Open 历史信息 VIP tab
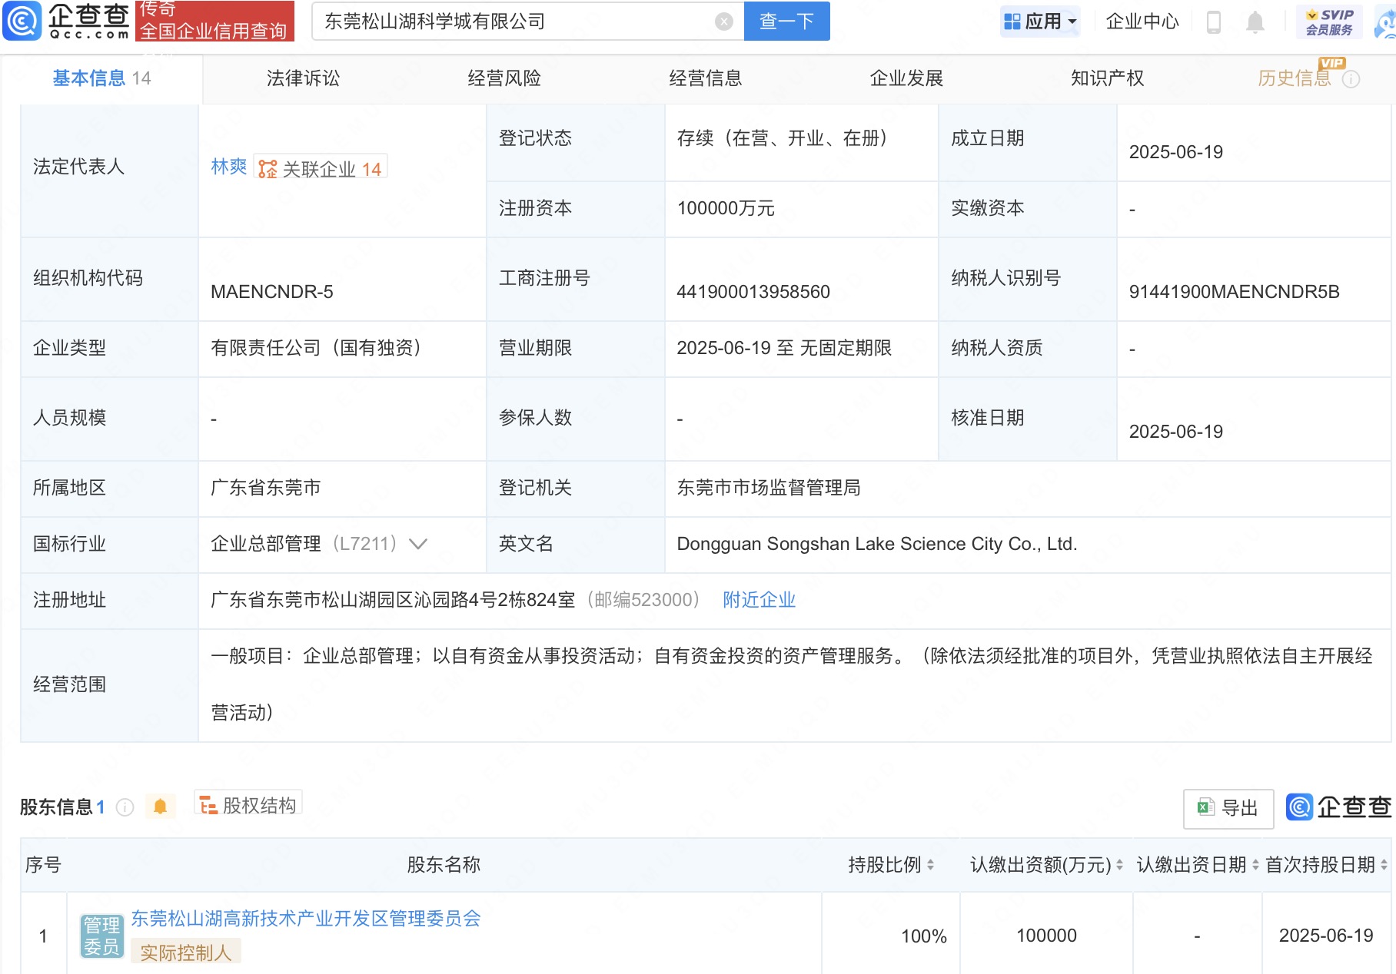The width and height of the screenshot is (1396, 974). (1295, 78)
